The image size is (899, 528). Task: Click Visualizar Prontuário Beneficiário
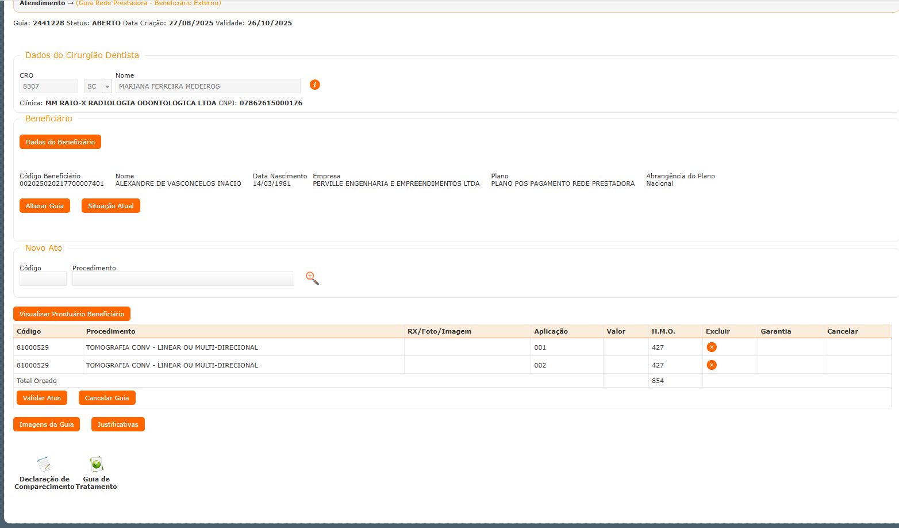click(x=72, y=314)
